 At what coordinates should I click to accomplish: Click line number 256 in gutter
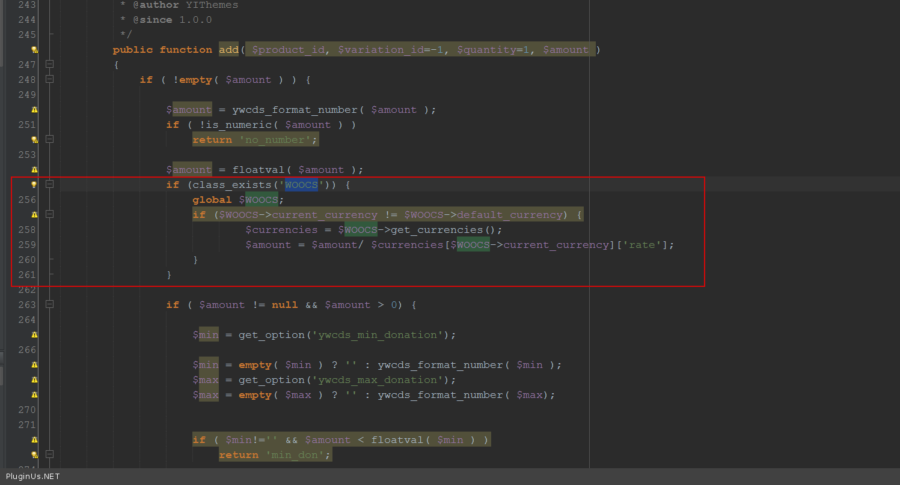(x=27, y=200)
